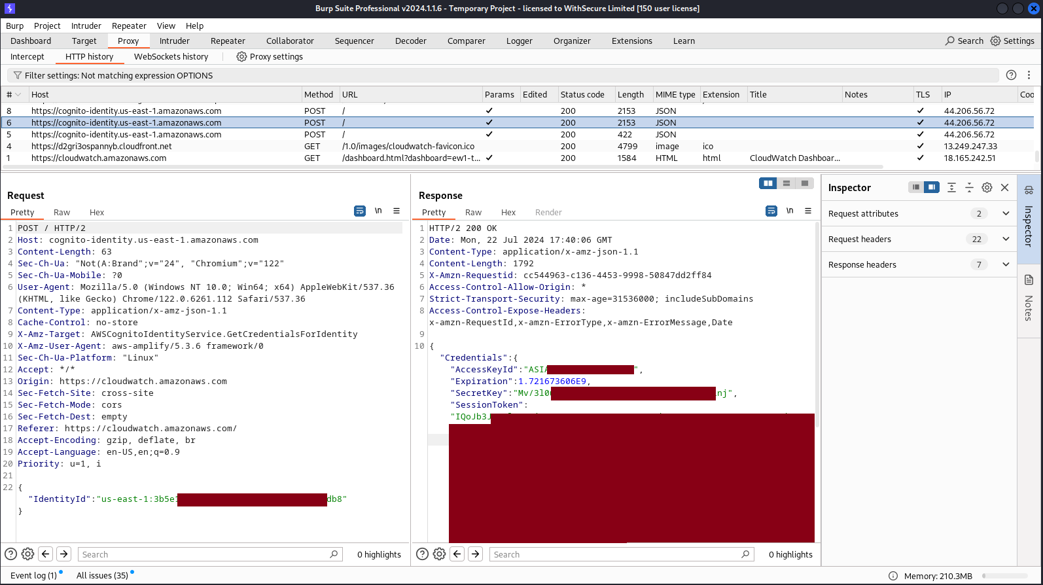Switch to tabbed request/response layout
Screen dimensions: 1043x585
pyautogui.click(x=805, y=183)
